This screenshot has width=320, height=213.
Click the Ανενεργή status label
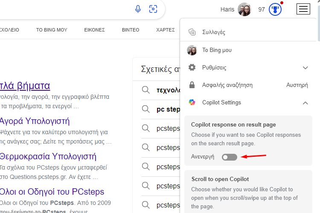click(203, 157)
